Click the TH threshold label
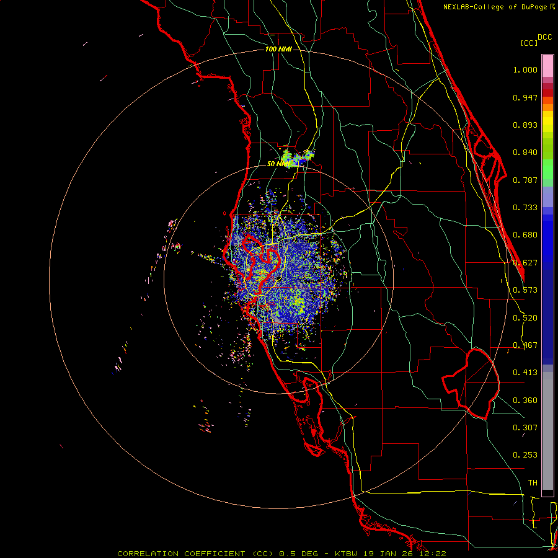The width and height of the screenshot is (558, 558). tap(533, 483)
